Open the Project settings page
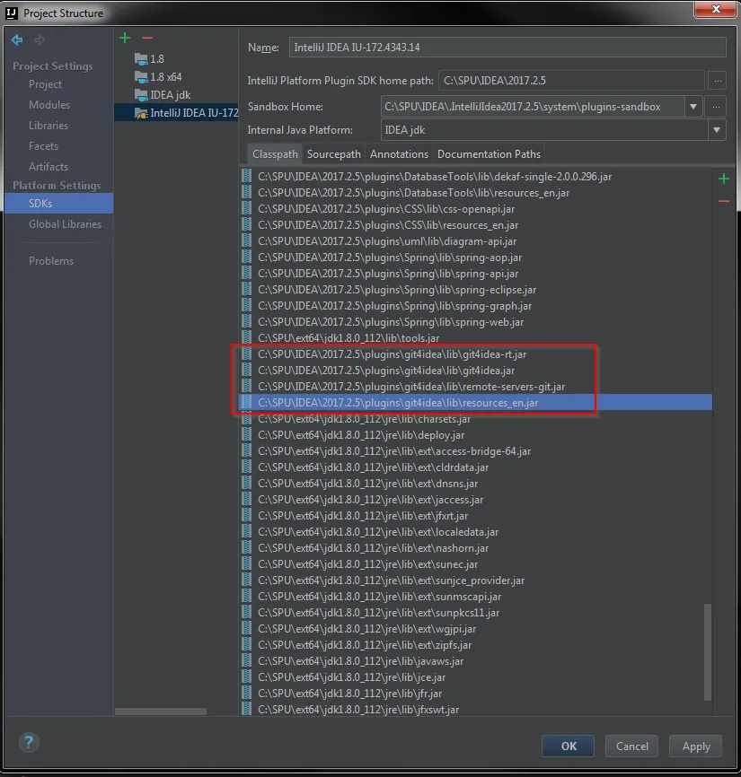Viewport: 741px width, 777px height. coord(45,84)
